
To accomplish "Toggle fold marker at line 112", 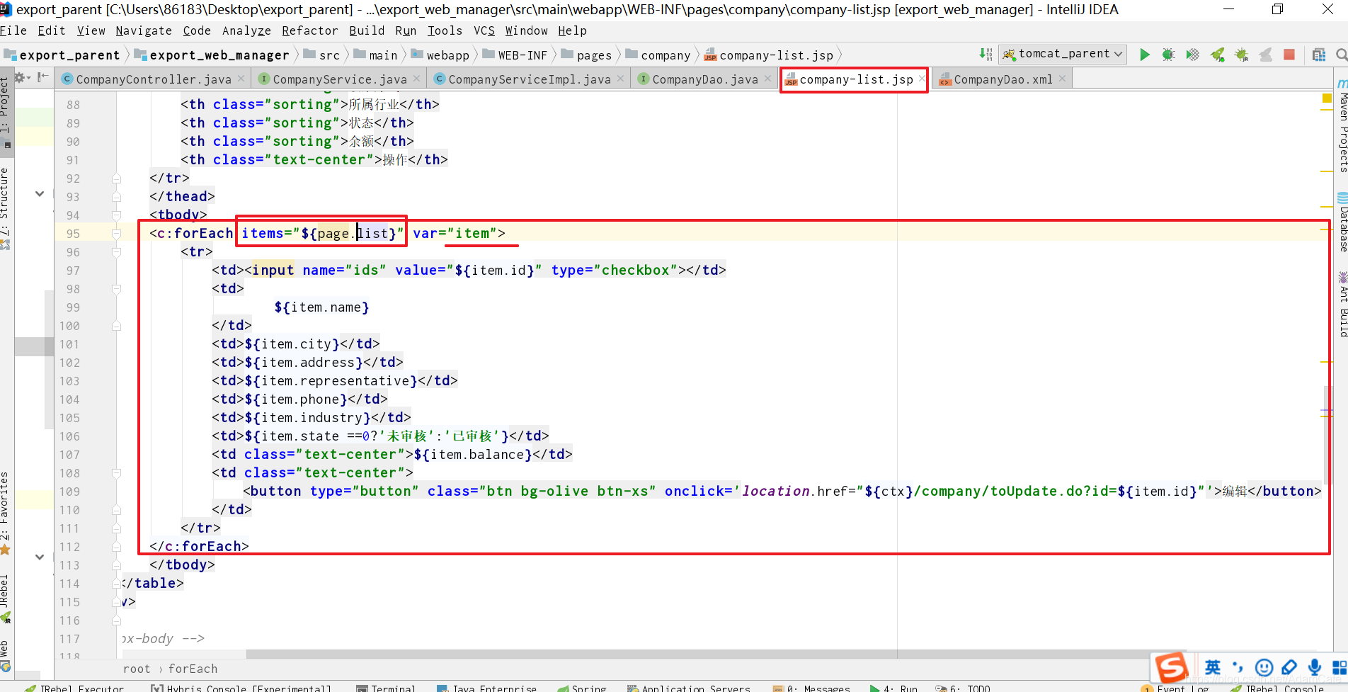I will (116, 547).
